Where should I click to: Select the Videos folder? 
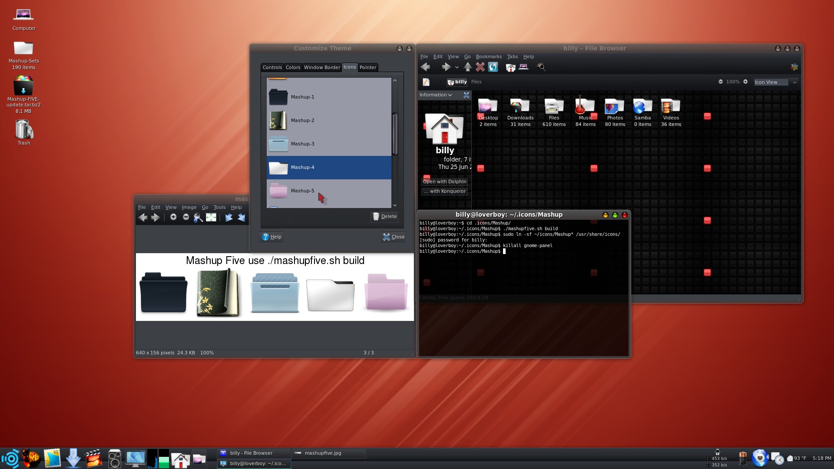[x=671, y=113]
